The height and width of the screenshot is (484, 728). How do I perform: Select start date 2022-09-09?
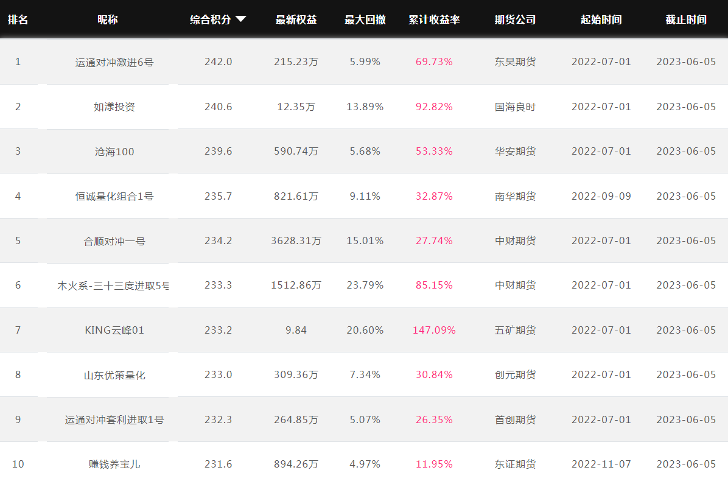(601, 196)
